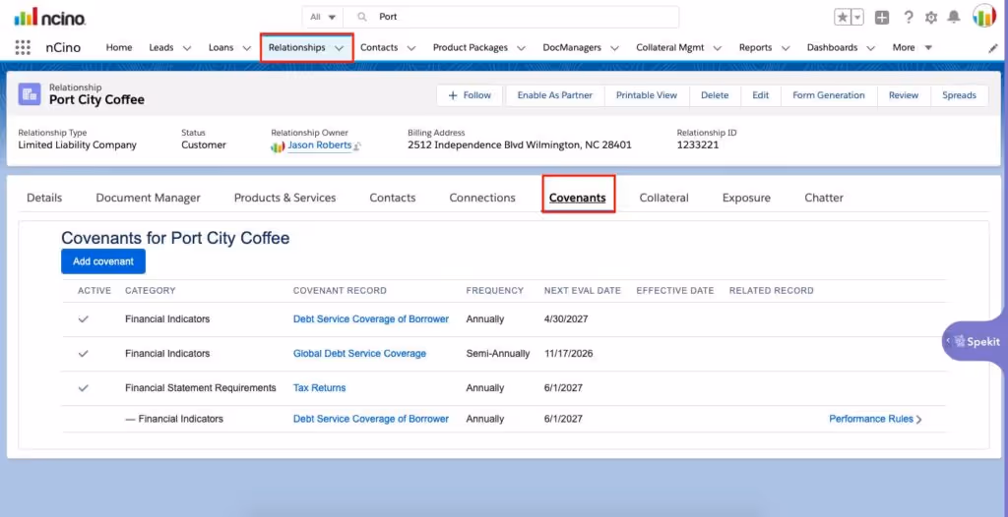The width and height of the screenshot is (1008, 517).
Task: Open the Favorites star icon
Action: pyautogui.click(x=843, y=18)
